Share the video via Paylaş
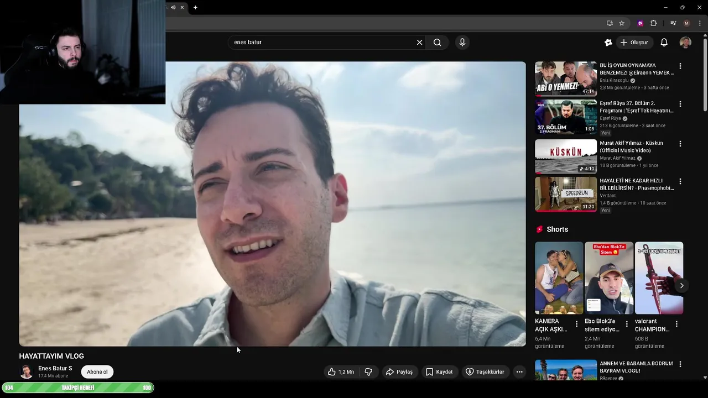This screenshot has width=708, height=398. tap(399, 372)
